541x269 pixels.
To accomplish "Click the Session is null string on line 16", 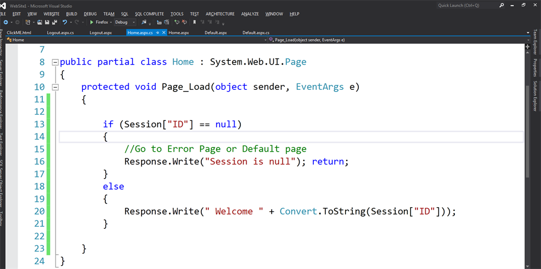I will (250, 161).
